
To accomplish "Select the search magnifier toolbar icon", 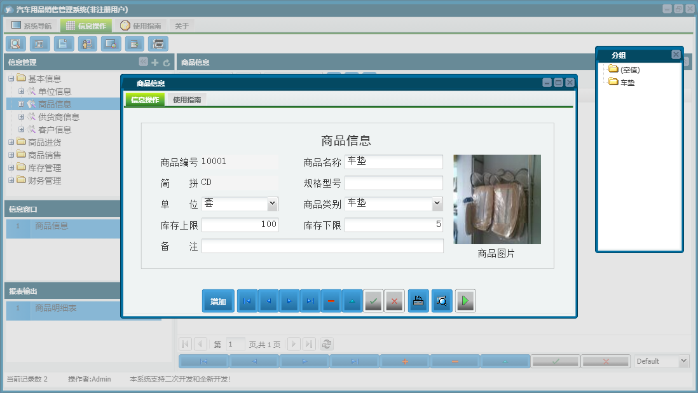I will click(15, 43).
